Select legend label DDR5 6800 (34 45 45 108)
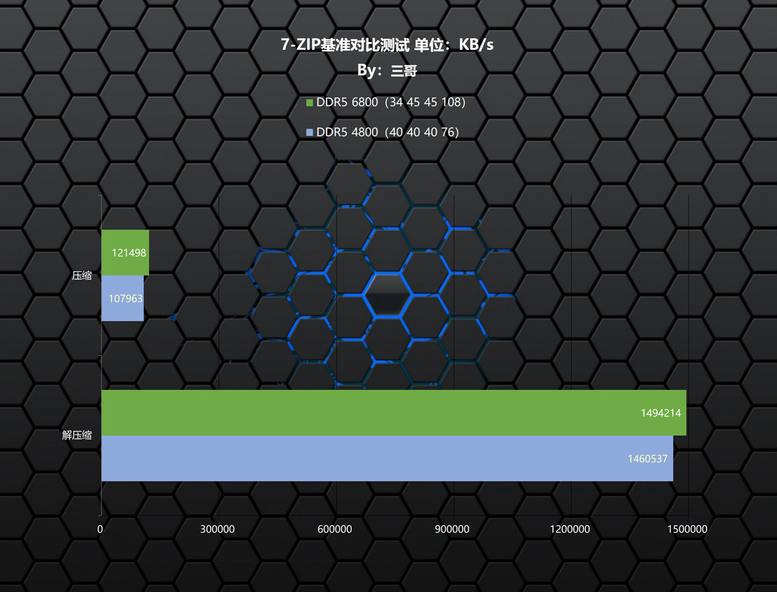 (391, 103)
